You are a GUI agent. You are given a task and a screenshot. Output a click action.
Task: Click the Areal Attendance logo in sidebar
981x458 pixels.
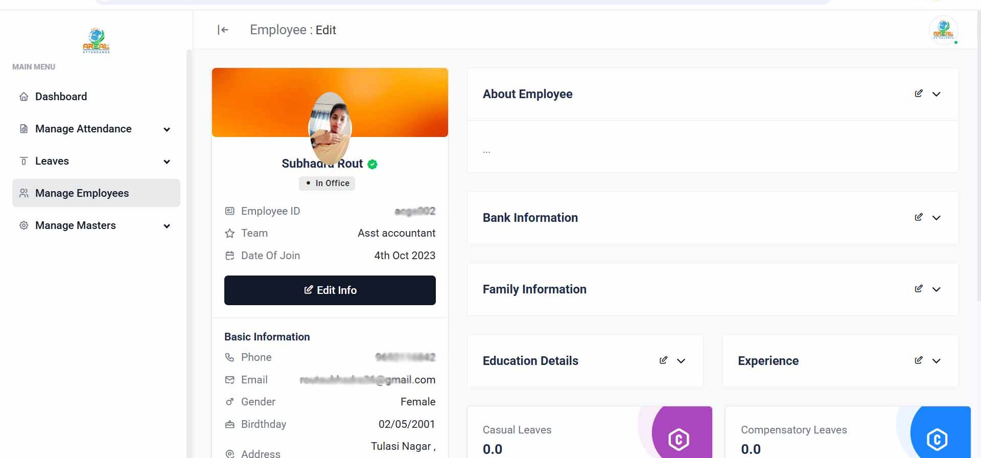(x=96, y=41)
